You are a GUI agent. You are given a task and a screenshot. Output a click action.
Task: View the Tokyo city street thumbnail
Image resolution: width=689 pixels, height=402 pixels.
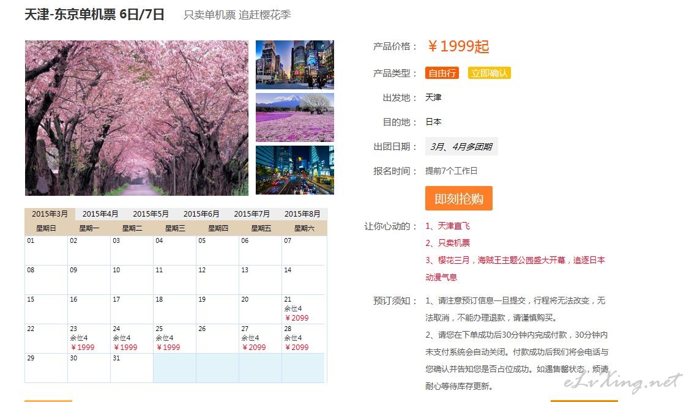pos(295,65)
